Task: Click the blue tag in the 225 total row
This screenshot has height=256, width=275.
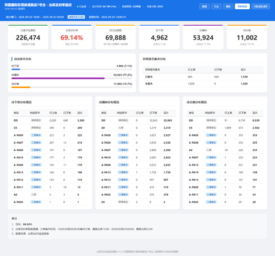Action: tap(36, 135)
